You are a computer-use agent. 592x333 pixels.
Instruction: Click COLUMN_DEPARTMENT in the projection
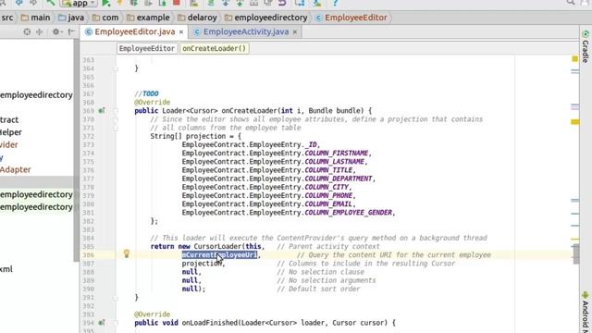tap(339, 179)
